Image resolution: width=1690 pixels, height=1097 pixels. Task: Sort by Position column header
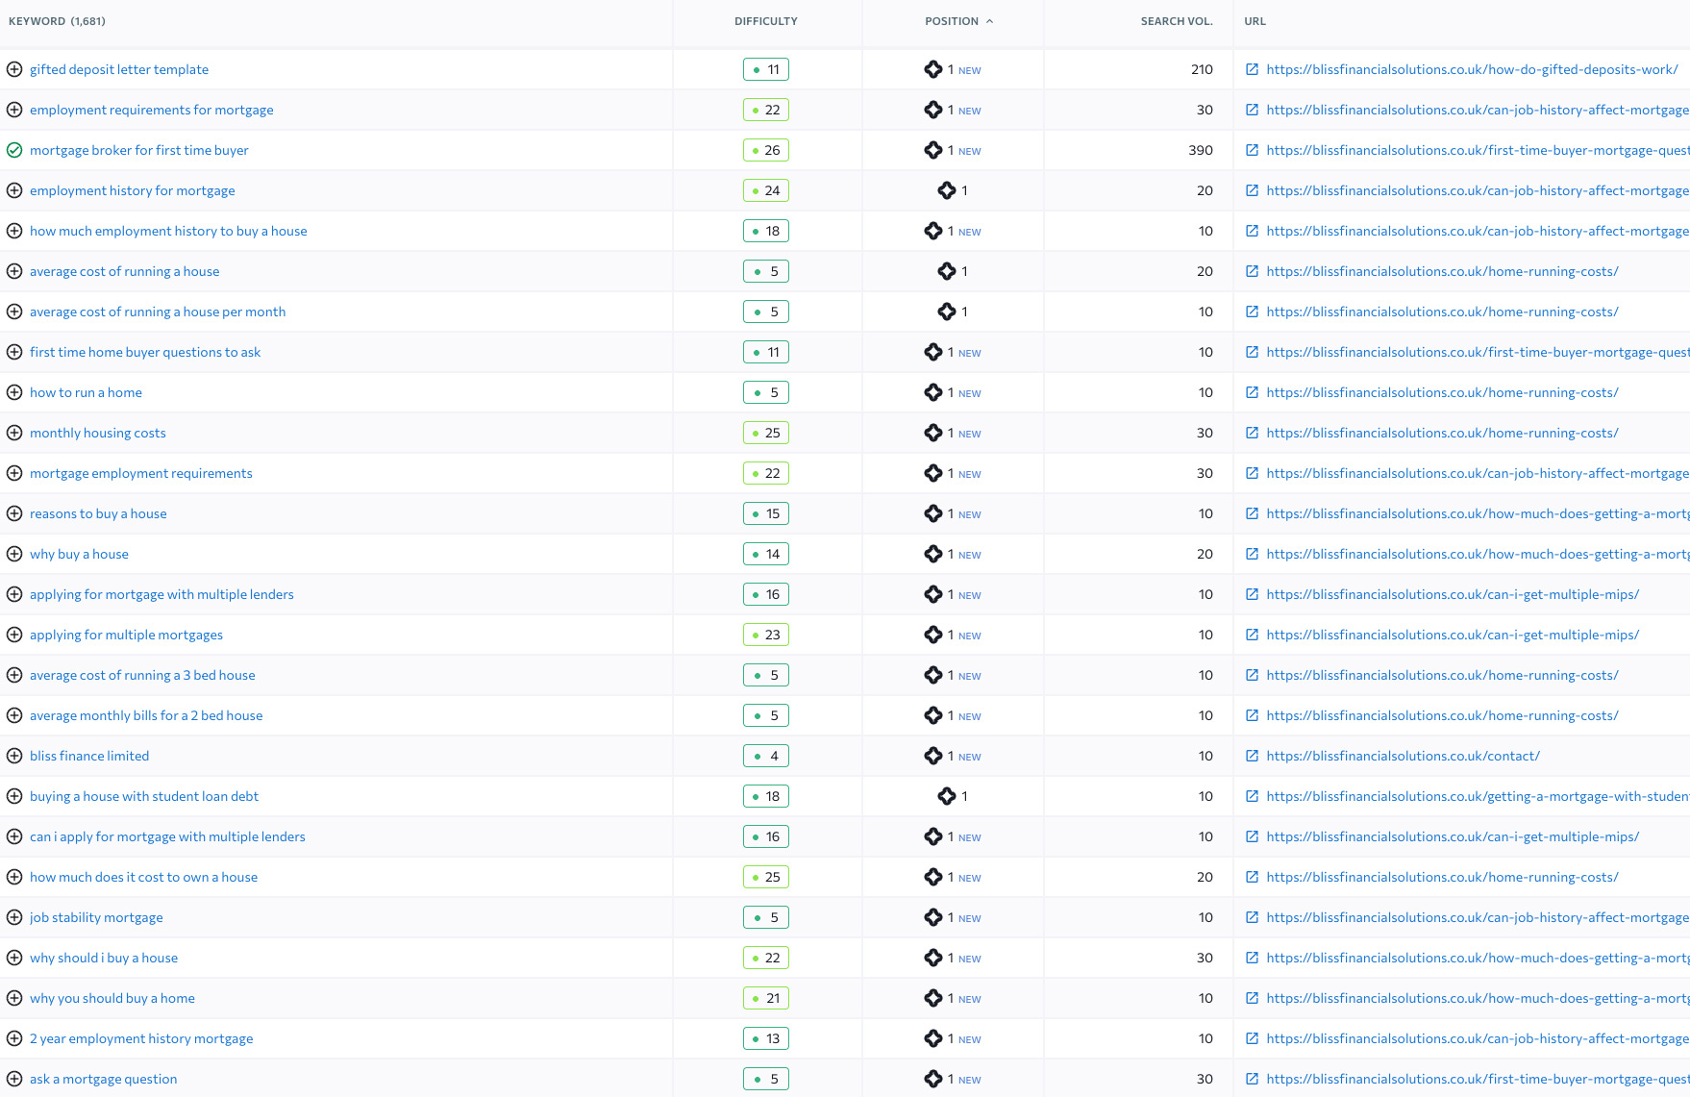pos(958,21)
